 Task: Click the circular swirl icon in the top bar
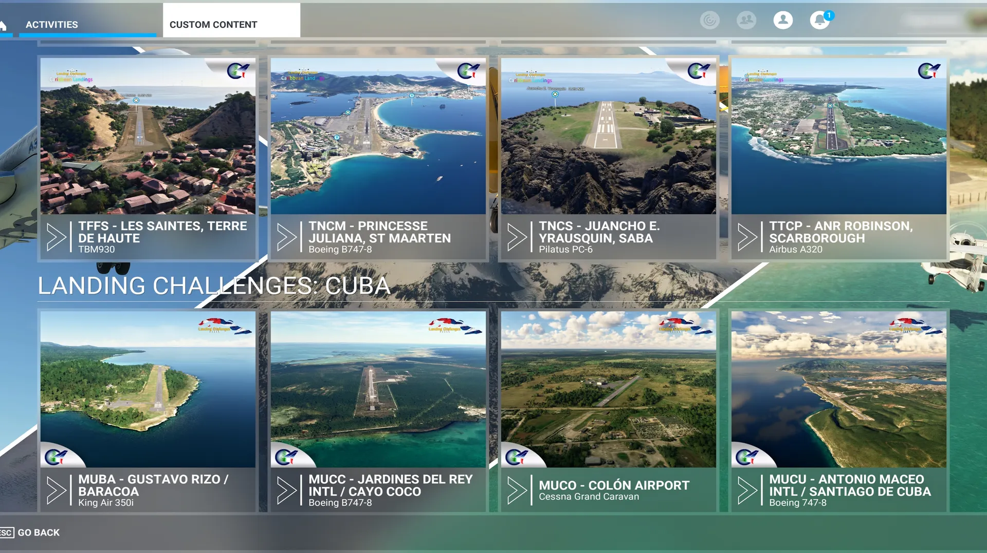[x=709, y=20]
